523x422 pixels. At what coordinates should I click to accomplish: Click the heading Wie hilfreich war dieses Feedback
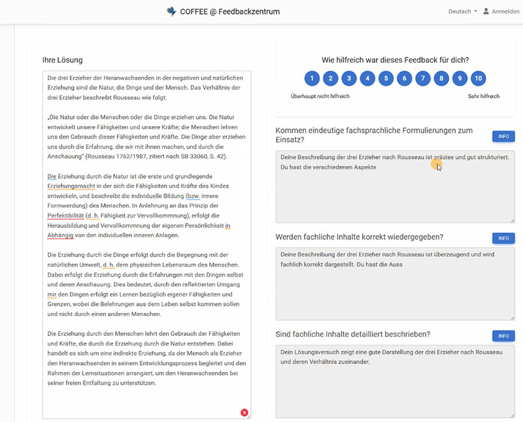(396, 60)
